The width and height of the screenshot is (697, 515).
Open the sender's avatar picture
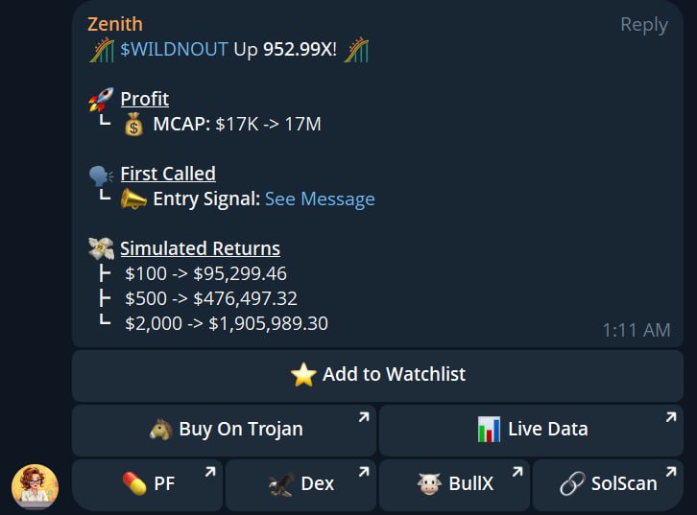(x=36, y=486)
